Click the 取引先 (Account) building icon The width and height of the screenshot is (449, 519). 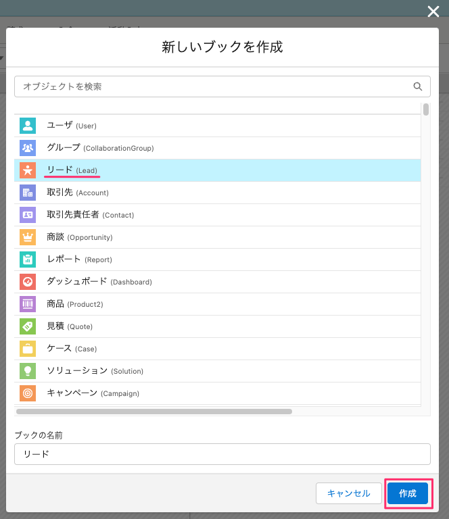click(28, 193)
